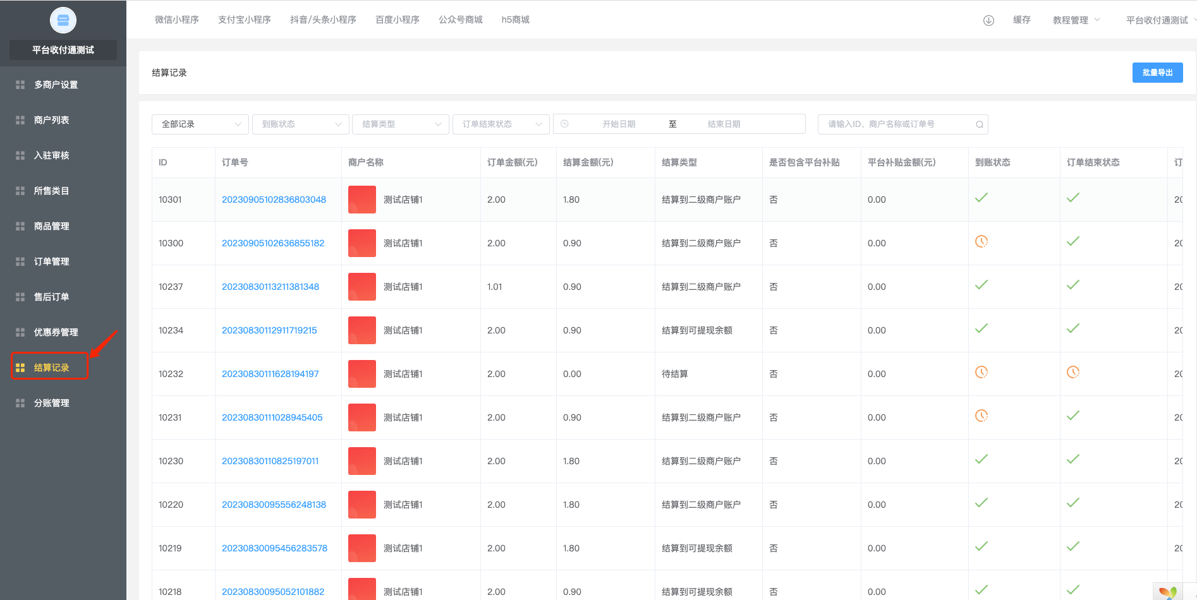Go to 订单管理 in the sidebar

[52, 261]
